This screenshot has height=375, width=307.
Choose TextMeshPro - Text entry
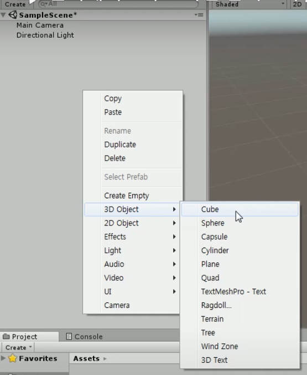click(240, 291)
